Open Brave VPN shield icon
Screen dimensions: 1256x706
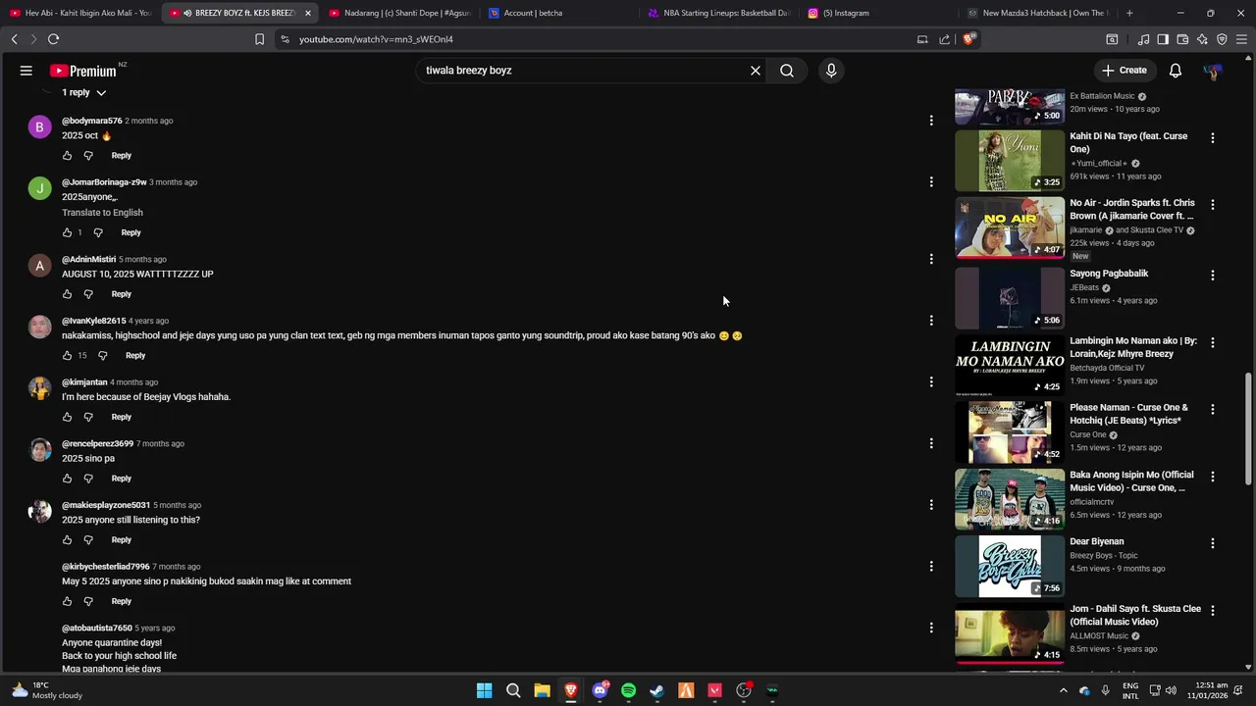coord(1222,39)
